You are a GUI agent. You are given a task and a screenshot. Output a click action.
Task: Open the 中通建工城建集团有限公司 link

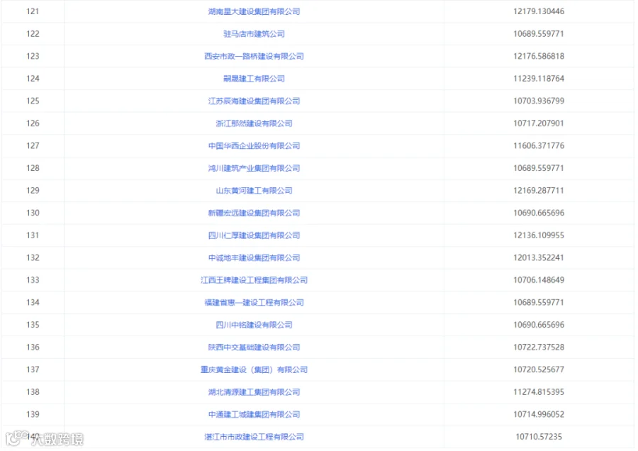(254, 414)
